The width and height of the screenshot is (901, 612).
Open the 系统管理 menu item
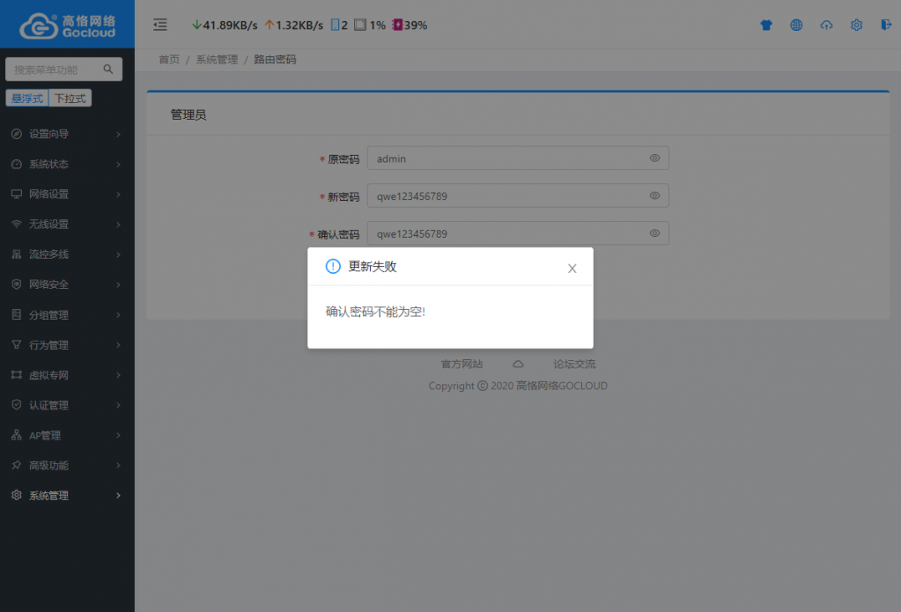pos(67,496)
